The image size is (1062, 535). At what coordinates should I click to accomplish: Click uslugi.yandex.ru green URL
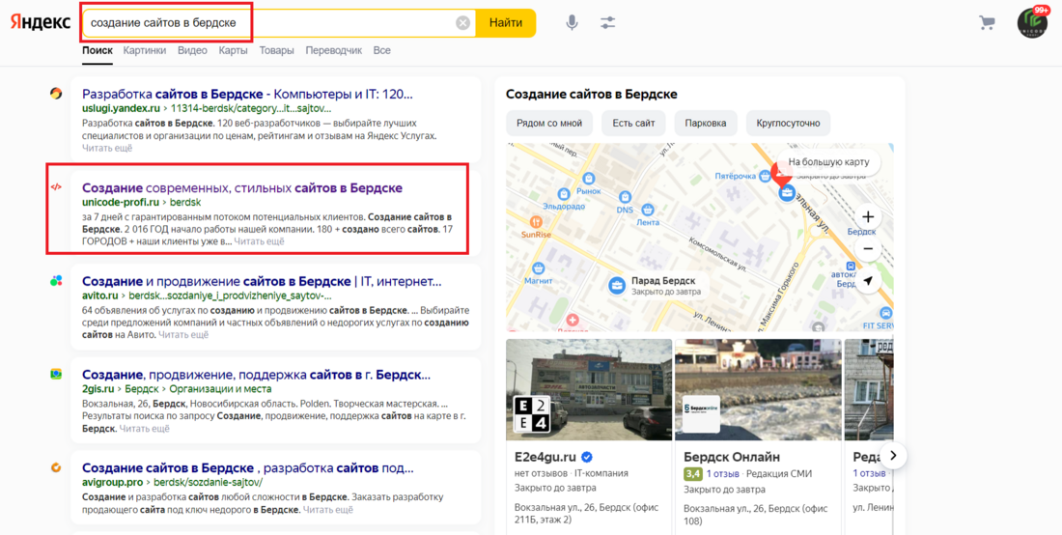(121, 108)
